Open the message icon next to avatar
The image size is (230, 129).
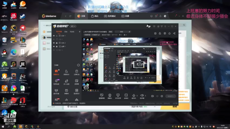tap(154, 26)
